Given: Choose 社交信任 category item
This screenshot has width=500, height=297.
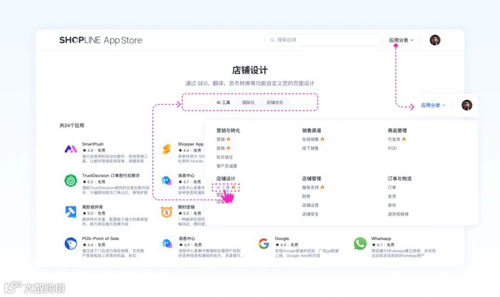Looking at the screenshot, I should [x=225, y=157].
